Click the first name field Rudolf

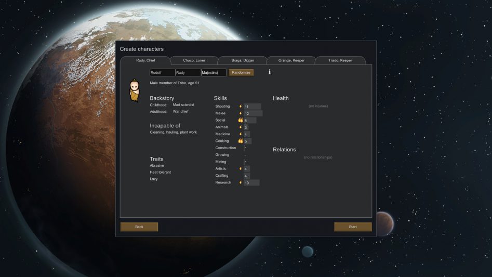[x=162, y=72]
